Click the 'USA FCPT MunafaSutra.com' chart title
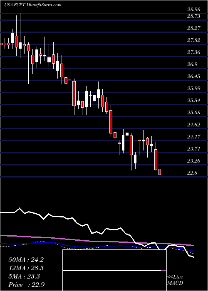The width and height of the screenshot is (208, 291). (x=32, y=5)
